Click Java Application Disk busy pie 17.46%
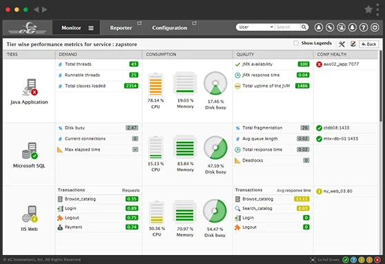 (x=215, y=83)
